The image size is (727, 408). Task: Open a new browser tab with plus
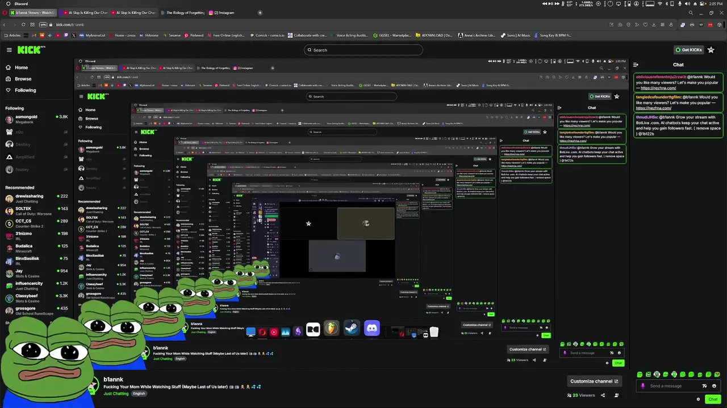(260, 12)
